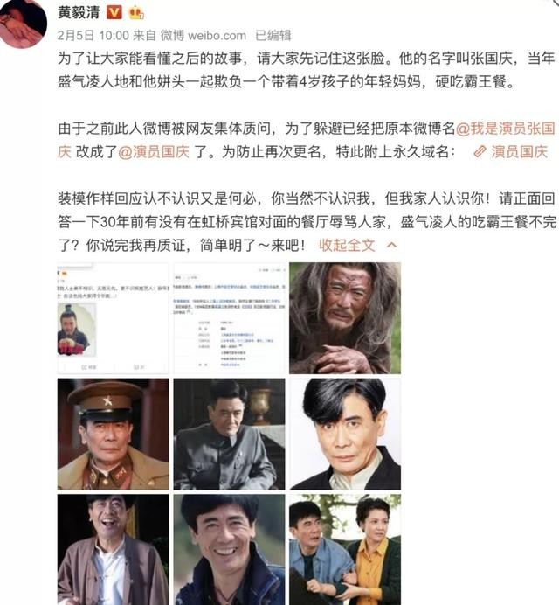Open the photo of man and woman together

tap(345, 550)
